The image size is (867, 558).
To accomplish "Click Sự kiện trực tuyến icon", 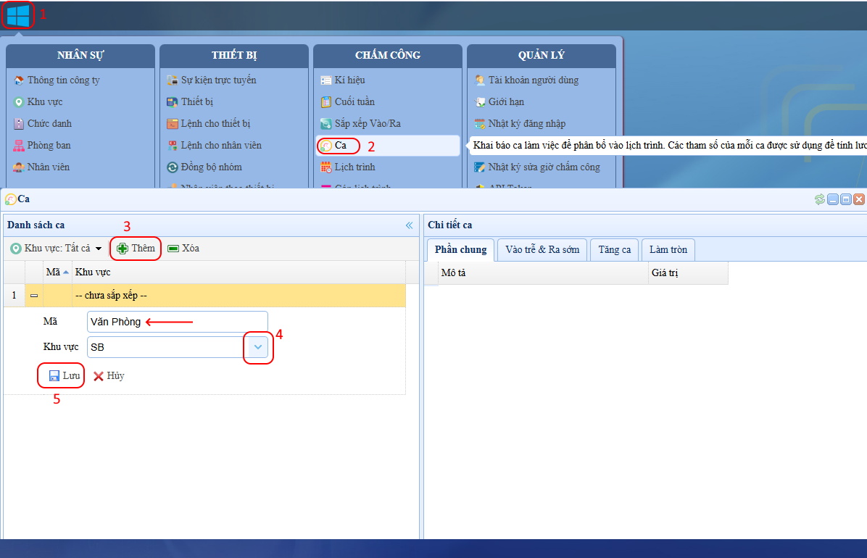I will coord(172,80).
